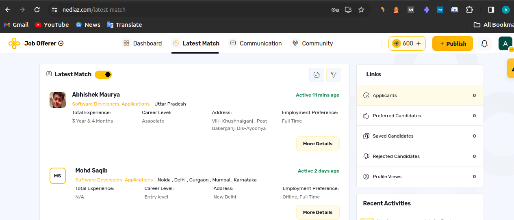Toggle the Latest Match switch off
Screen dimensions: 514x220
click(103, 75)
